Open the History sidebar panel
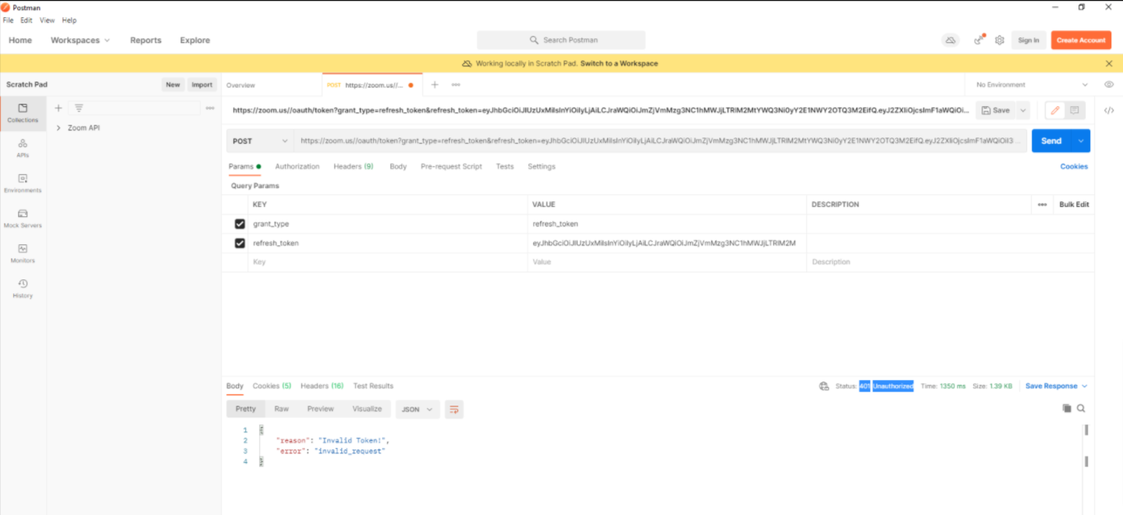Screen dimensions: 1123x515 23,289
